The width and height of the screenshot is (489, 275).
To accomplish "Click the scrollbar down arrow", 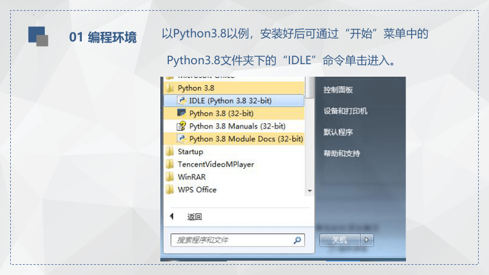I will click(310, 191).
